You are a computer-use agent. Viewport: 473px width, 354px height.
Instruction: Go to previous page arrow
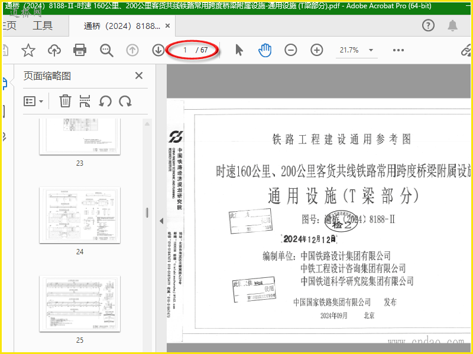132,50
